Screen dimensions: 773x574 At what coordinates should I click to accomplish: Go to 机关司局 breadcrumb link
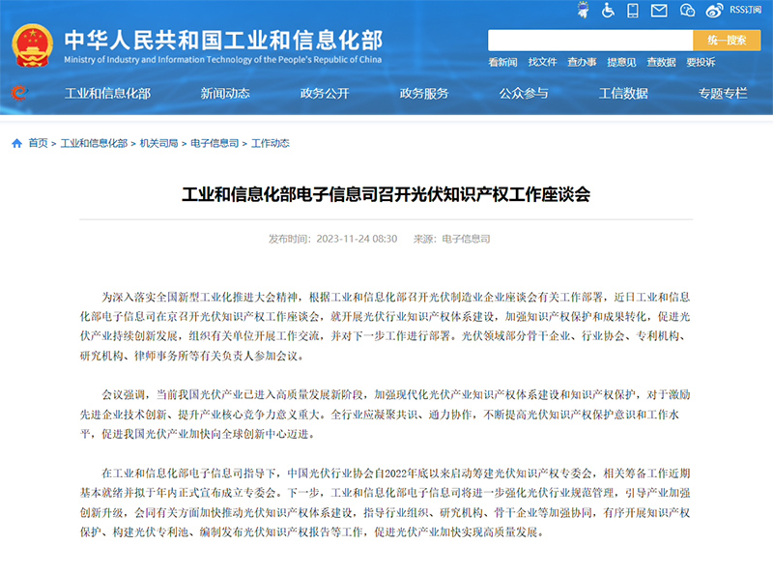pyautogui.click(x=158, y=143)
